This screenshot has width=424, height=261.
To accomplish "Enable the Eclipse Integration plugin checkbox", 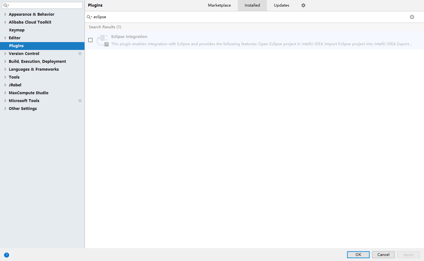I will [90, 40].
